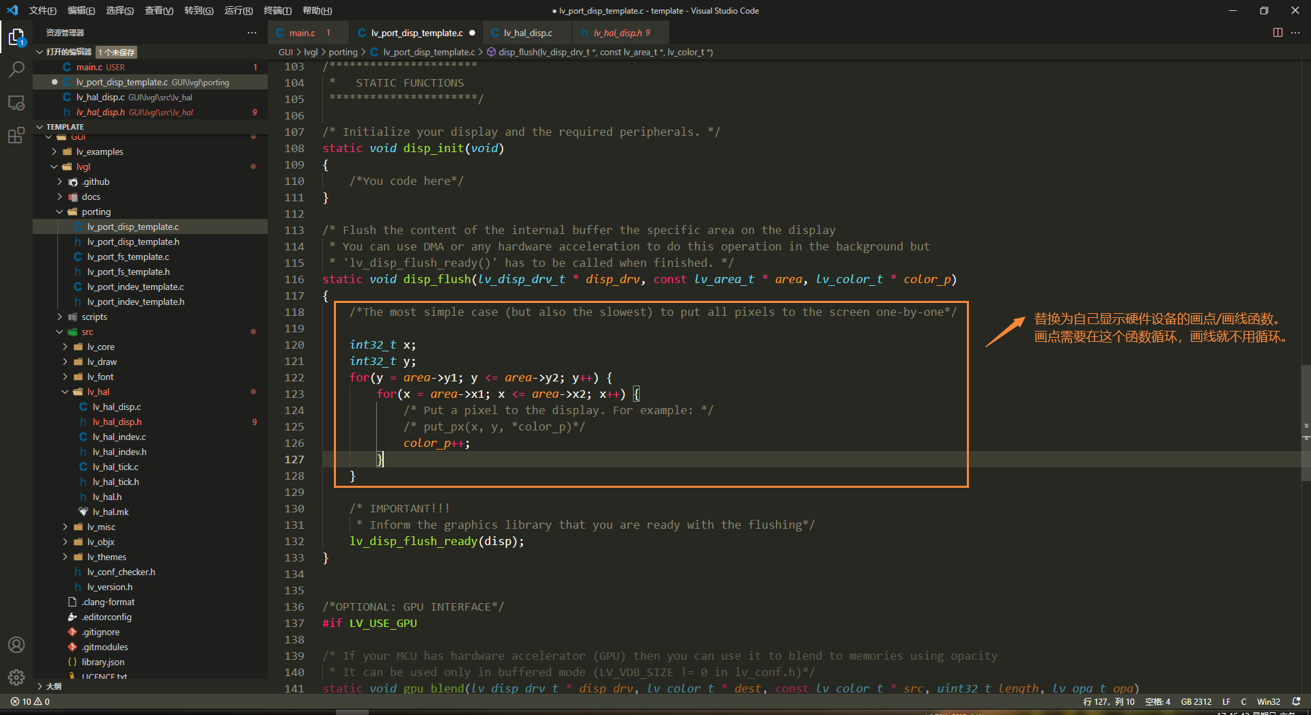The height and width of the screenshot is (715, 1311).
Task: Open the Explorer panel more actions ellipsis
Action: (252, 33)
